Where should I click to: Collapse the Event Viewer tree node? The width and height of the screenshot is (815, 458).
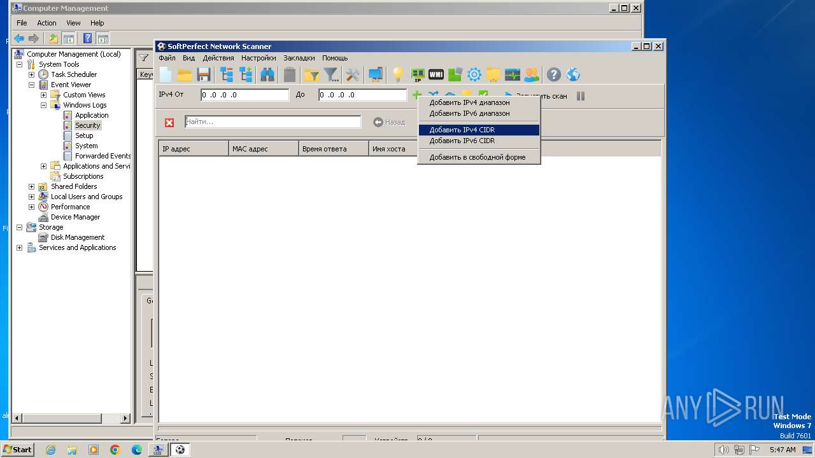31,85
